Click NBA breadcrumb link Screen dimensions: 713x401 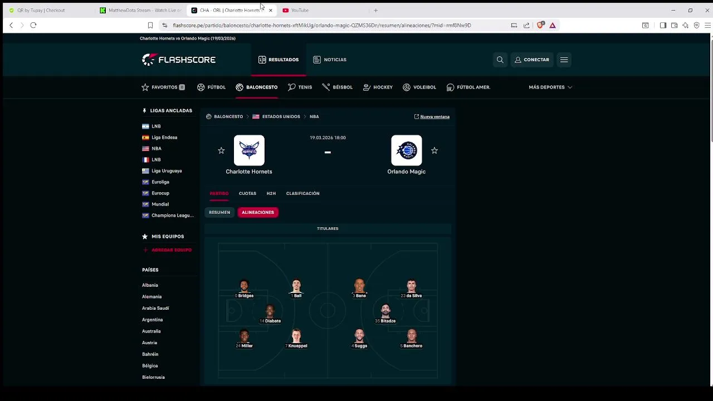point(314,117)
